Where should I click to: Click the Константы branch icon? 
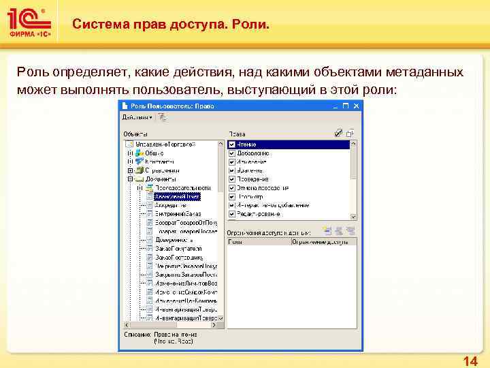[x=140, y=162]
